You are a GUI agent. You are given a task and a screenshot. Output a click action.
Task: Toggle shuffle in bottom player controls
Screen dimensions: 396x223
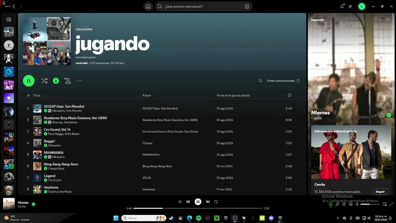(x=180, y=202)
